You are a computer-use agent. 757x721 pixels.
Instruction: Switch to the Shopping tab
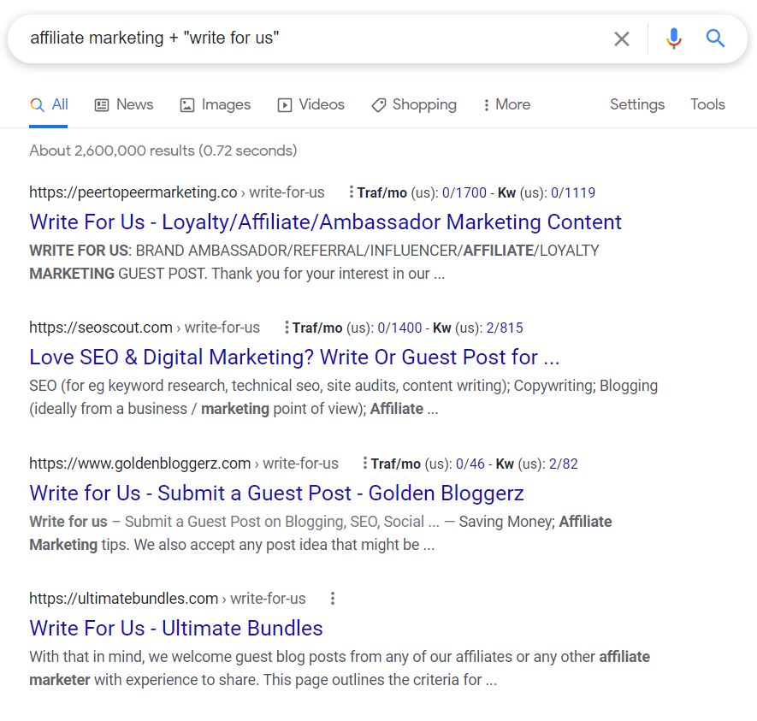tap(414, 104)
